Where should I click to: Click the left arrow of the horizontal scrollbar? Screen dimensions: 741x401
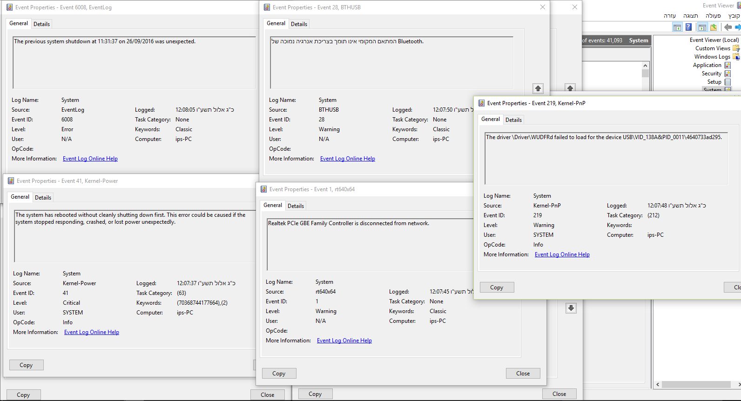coord(658,385)
